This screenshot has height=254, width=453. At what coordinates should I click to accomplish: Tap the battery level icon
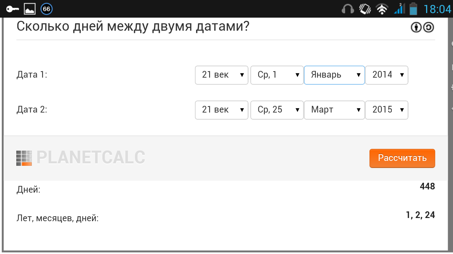pyautogui.click(x=413, y=9)
